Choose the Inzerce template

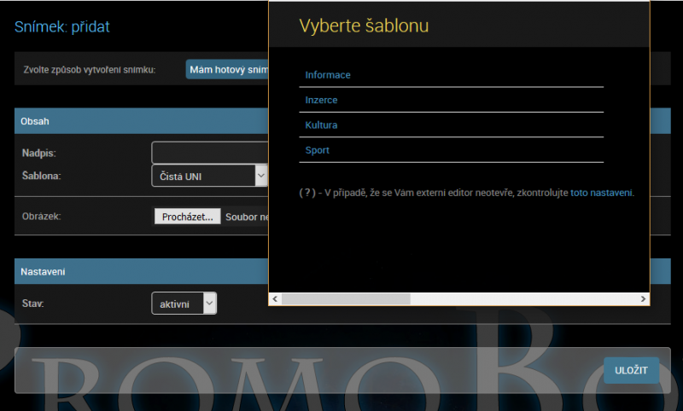tap(321, 101)
